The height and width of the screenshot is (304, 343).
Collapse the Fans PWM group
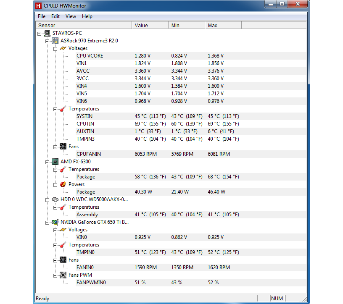[55, 275]
